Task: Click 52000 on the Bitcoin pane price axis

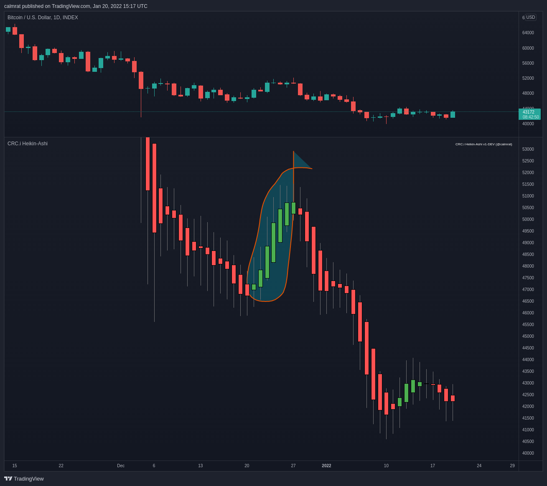Action: pyautogui.click(x=528, y=78)
